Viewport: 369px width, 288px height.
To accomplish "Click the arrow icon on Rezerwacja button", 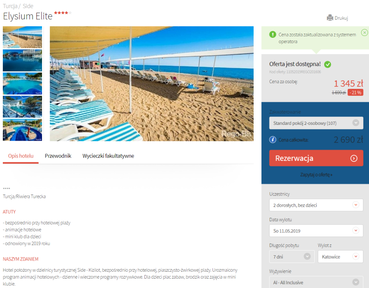I will [354, 158].
